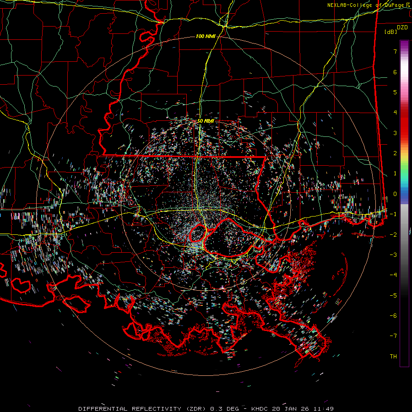Click the scale value 2
This screenshot has height=412, width=412.
pyautogui.click(x=395, y=153)
